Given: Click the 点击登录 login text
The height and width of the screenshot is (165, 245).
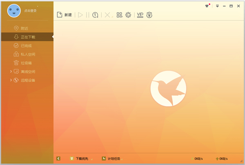Looking at the screenshot, I should point(30,11).
